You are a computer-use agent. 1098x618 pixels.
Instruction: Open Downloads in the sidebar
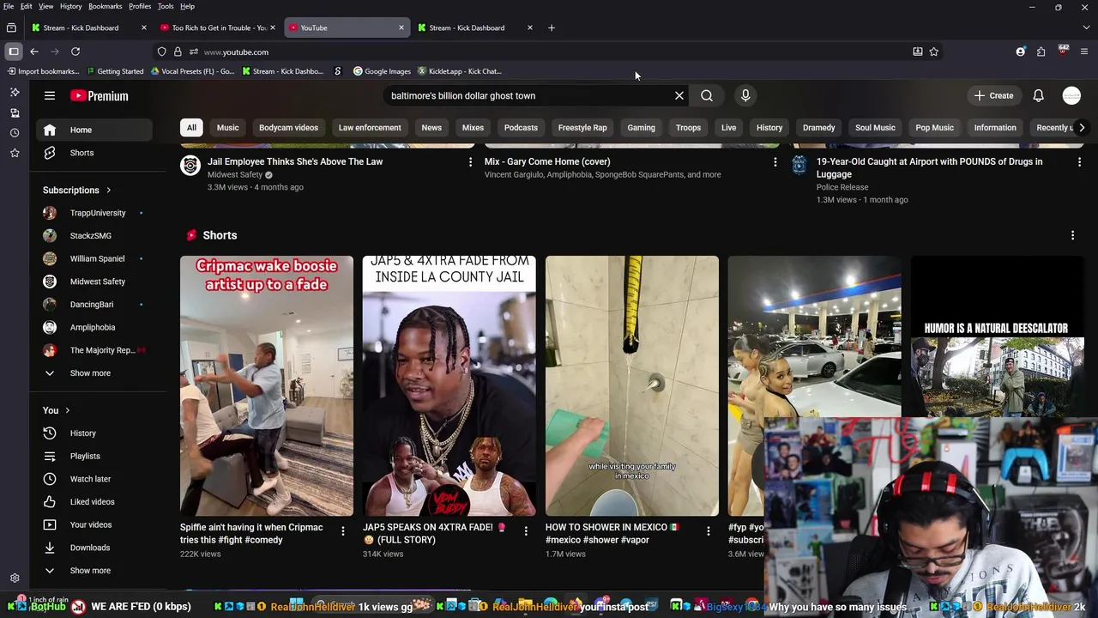click(94, 548)
